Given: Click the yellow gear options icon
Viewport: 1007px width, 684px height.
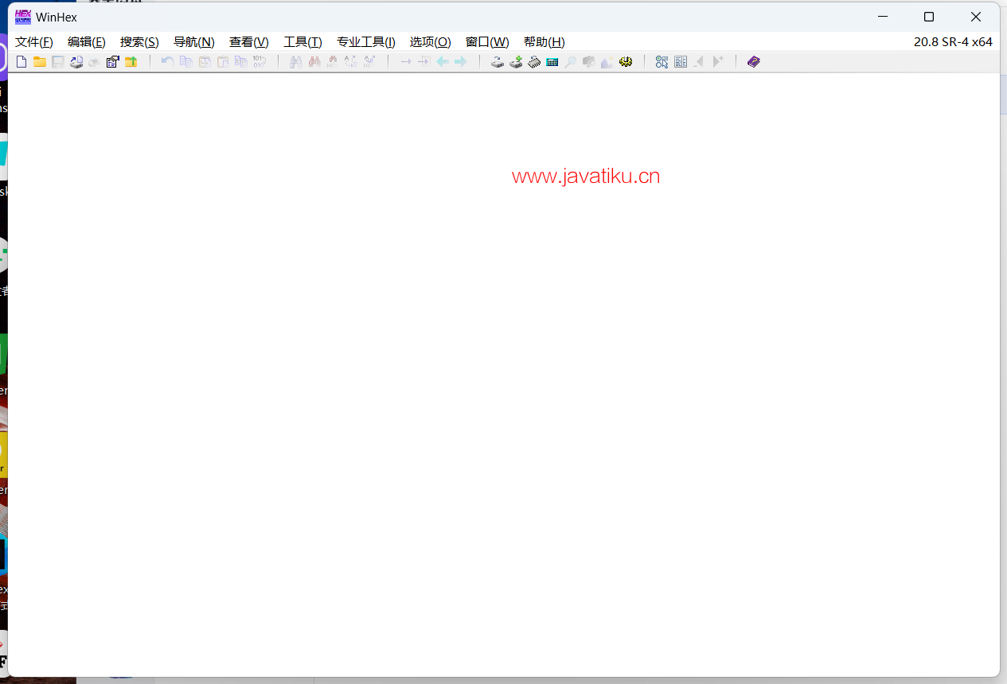Looking at the screenshot, I should [x=626, y=61].
